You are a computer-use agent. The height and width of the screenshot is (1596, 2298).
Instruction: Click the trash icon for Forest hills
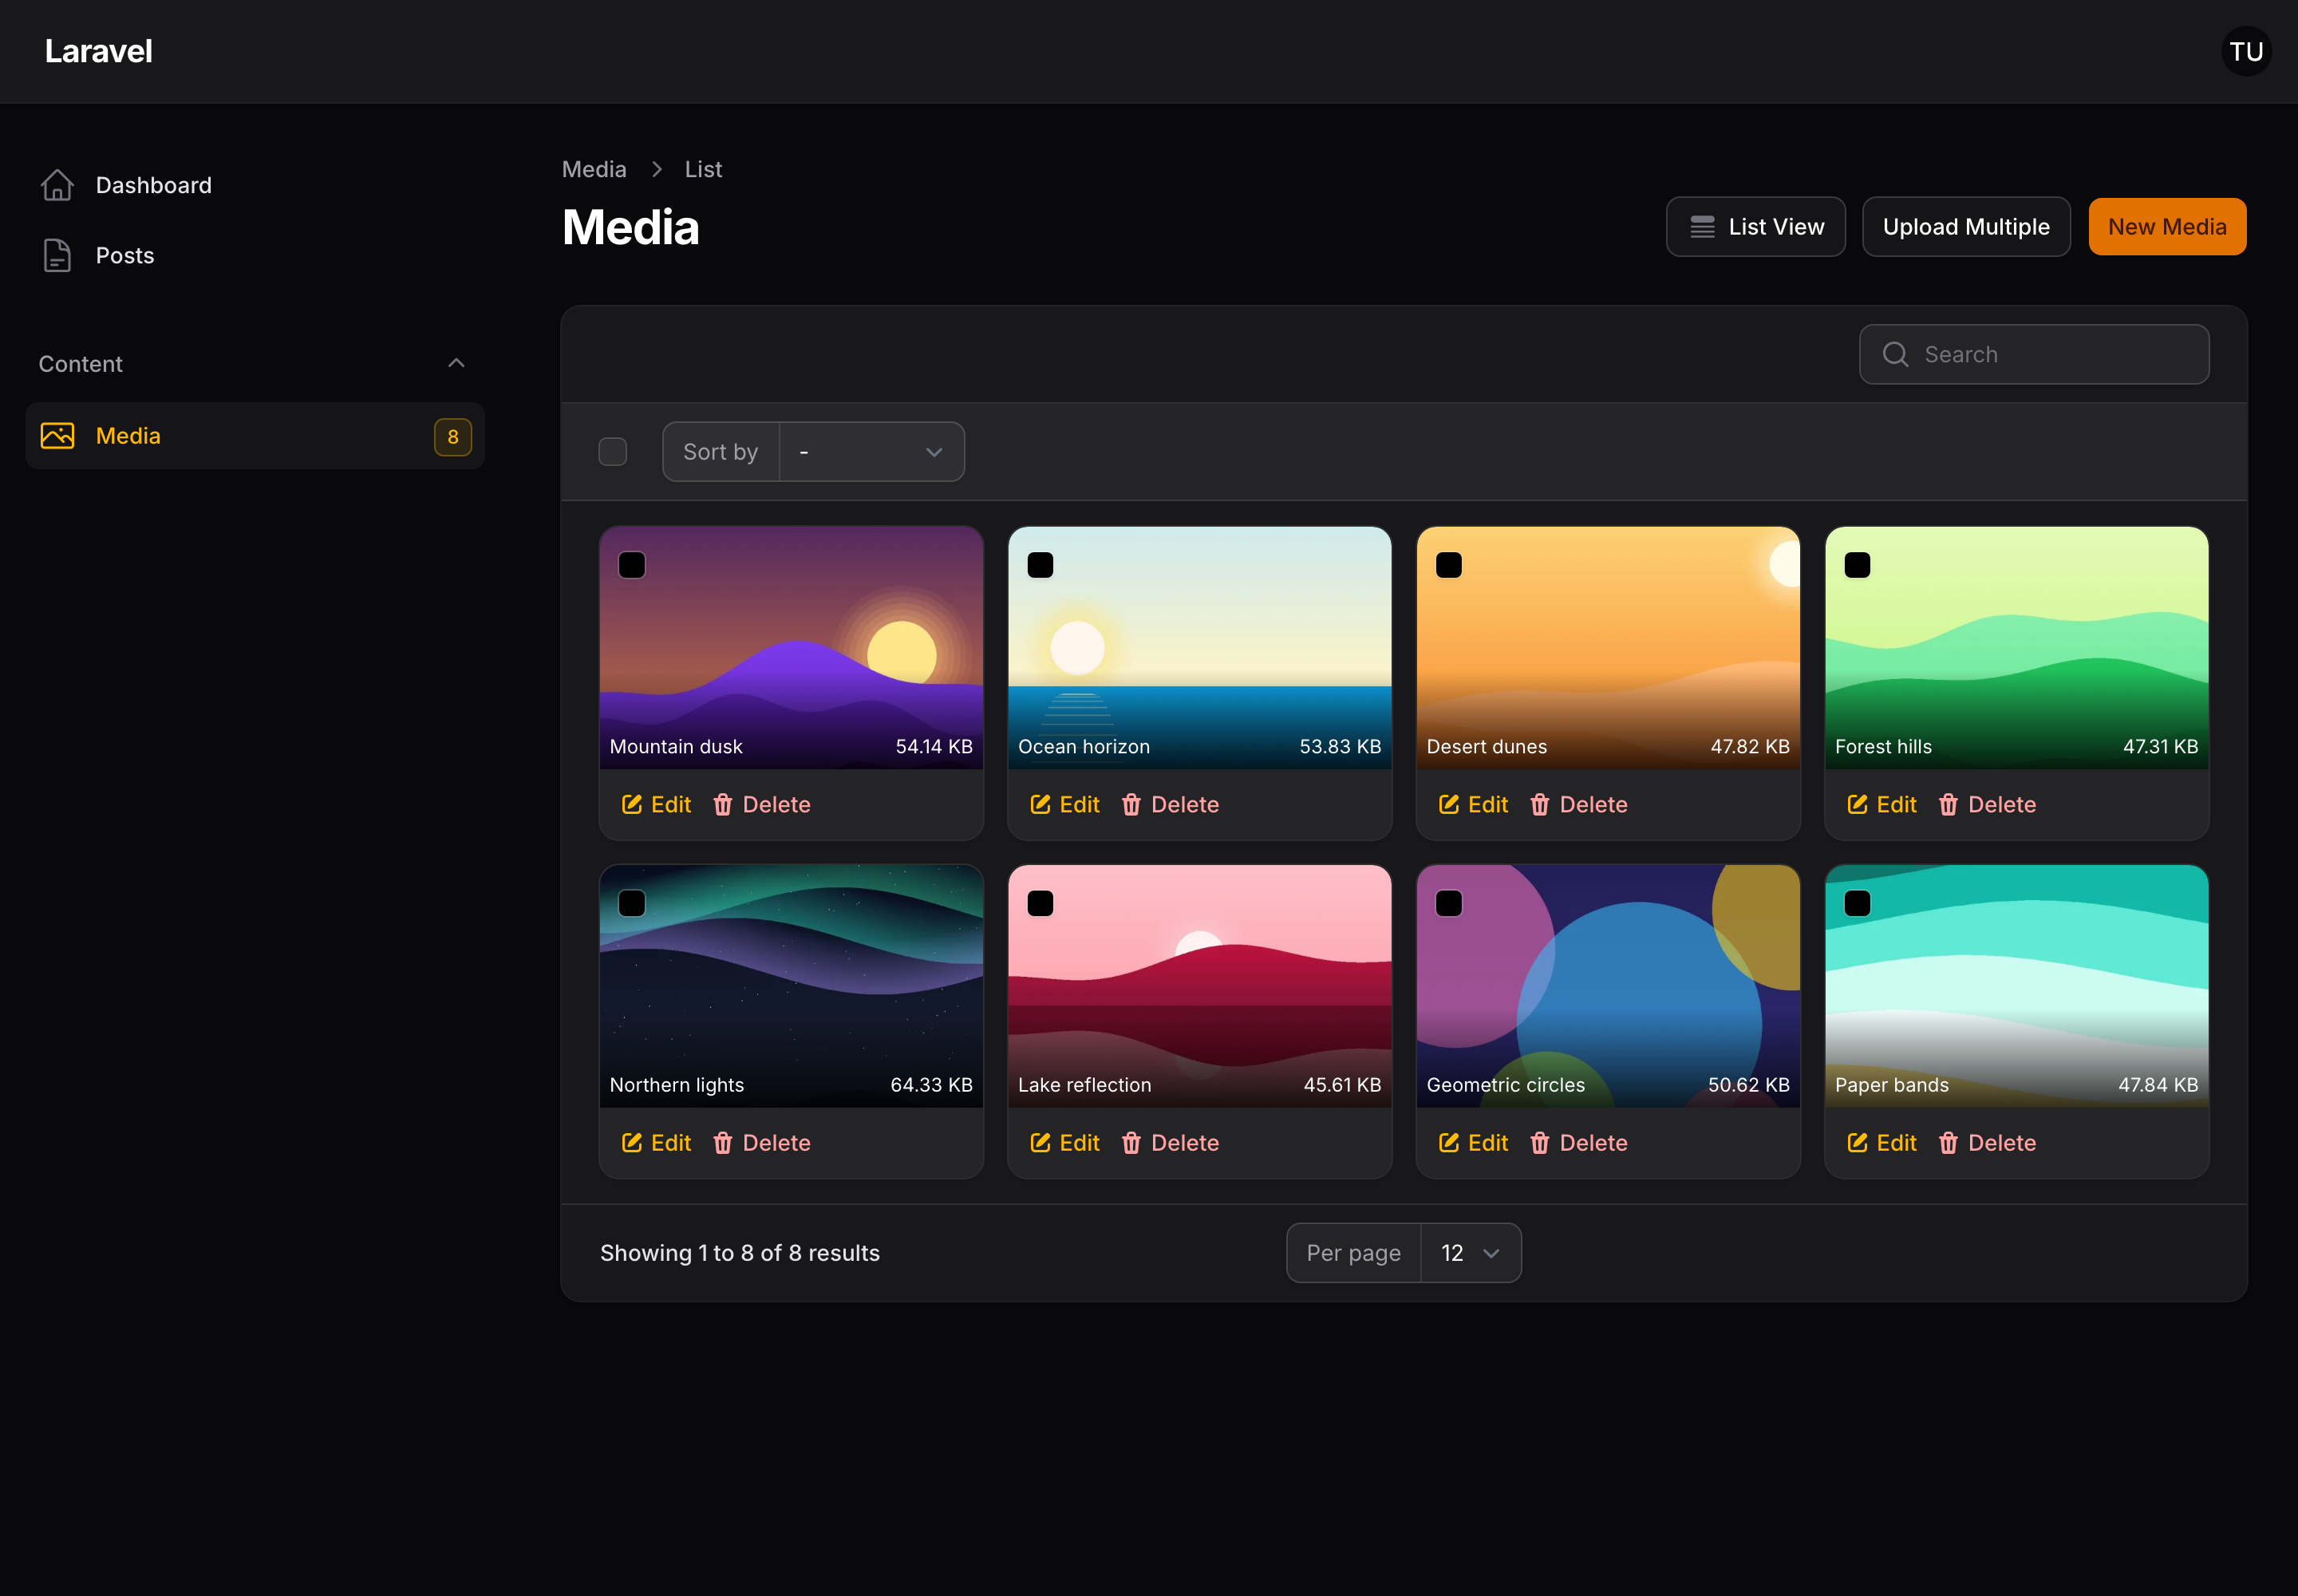(x=1948, y=804)
